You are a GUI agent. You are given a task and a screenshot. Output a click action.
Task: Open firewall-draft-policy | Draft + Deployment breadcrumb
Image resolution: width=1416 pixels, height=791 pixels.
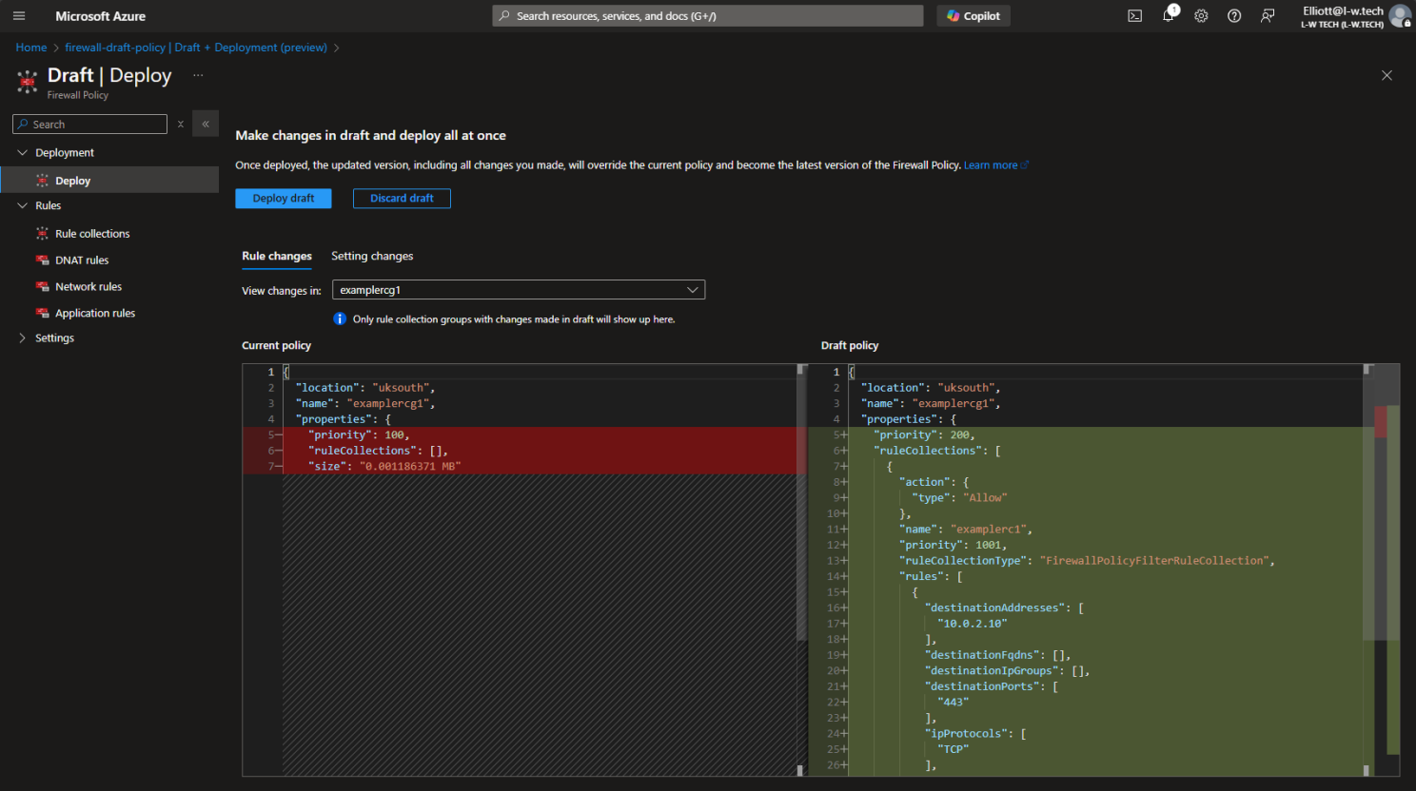[x=196, y=48]
